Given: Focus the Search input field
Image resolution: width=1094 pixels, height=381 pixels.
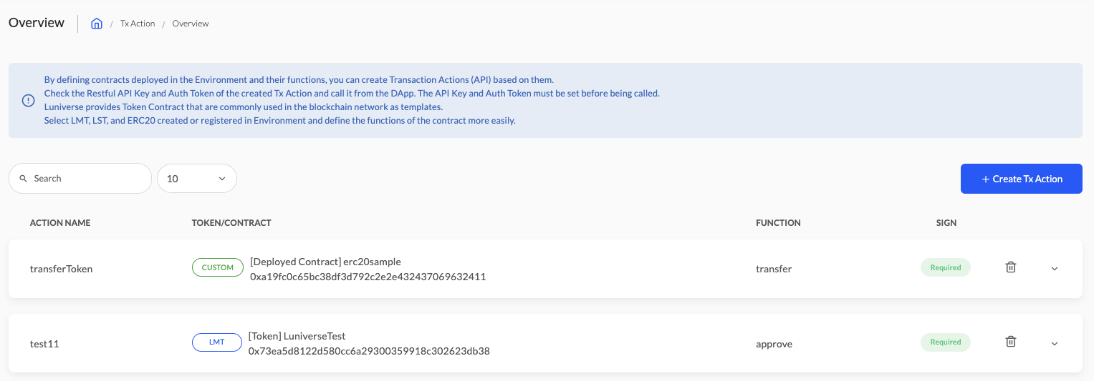Looking at the screenshot, I should (80, 179).
